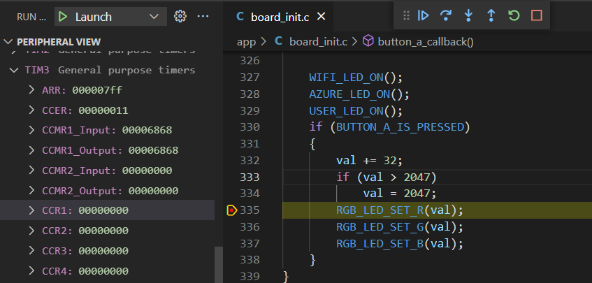Screen dimensions: 592x283
Task: Click the Continue debug button
Action: tap(423, 15)
